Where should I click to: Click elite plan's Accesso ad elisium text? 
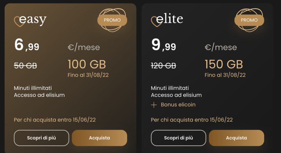point(176,95)
